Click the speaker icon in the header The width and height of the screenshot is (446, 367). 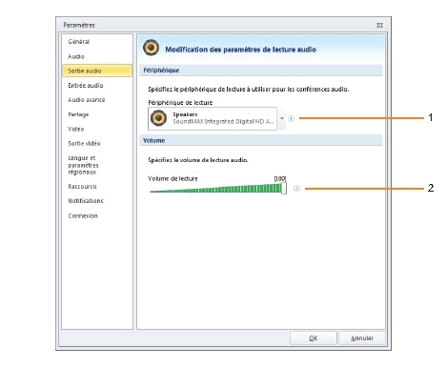coord(151,48)
